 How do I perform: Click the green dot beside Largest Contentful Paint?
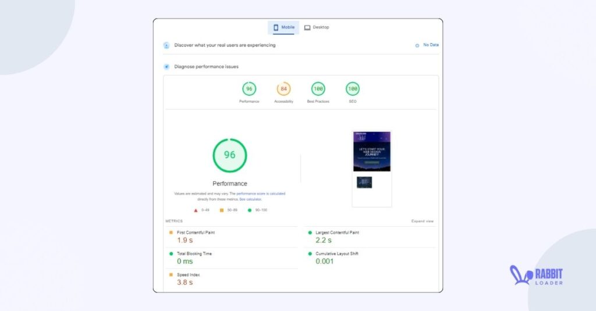coord(310,233)
